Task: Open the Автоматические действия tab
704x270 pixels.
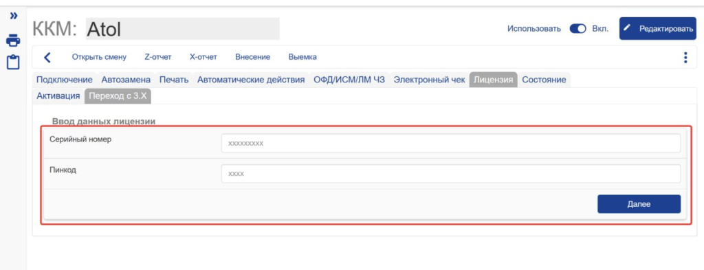Action: 251,80
